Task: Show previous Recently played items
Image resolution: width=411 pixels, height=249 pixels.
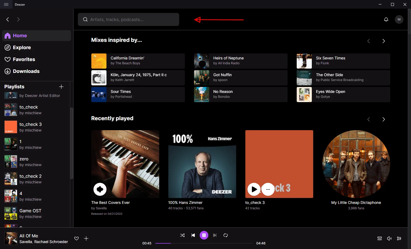Action: [369, 119]
